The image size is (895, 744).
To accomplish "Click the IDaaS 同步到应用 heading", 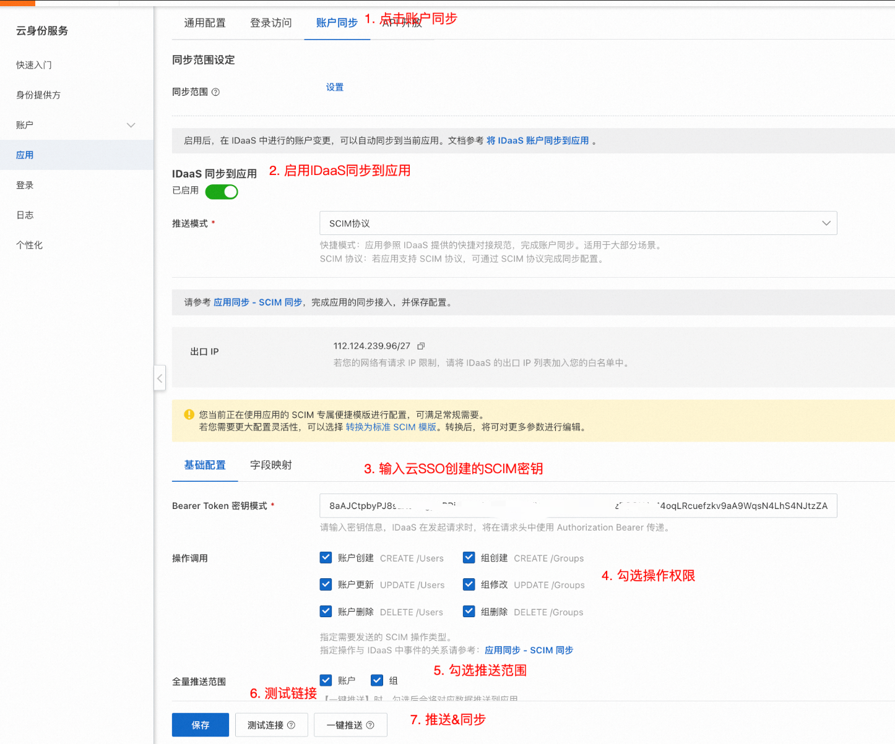I will pos(214,174).
